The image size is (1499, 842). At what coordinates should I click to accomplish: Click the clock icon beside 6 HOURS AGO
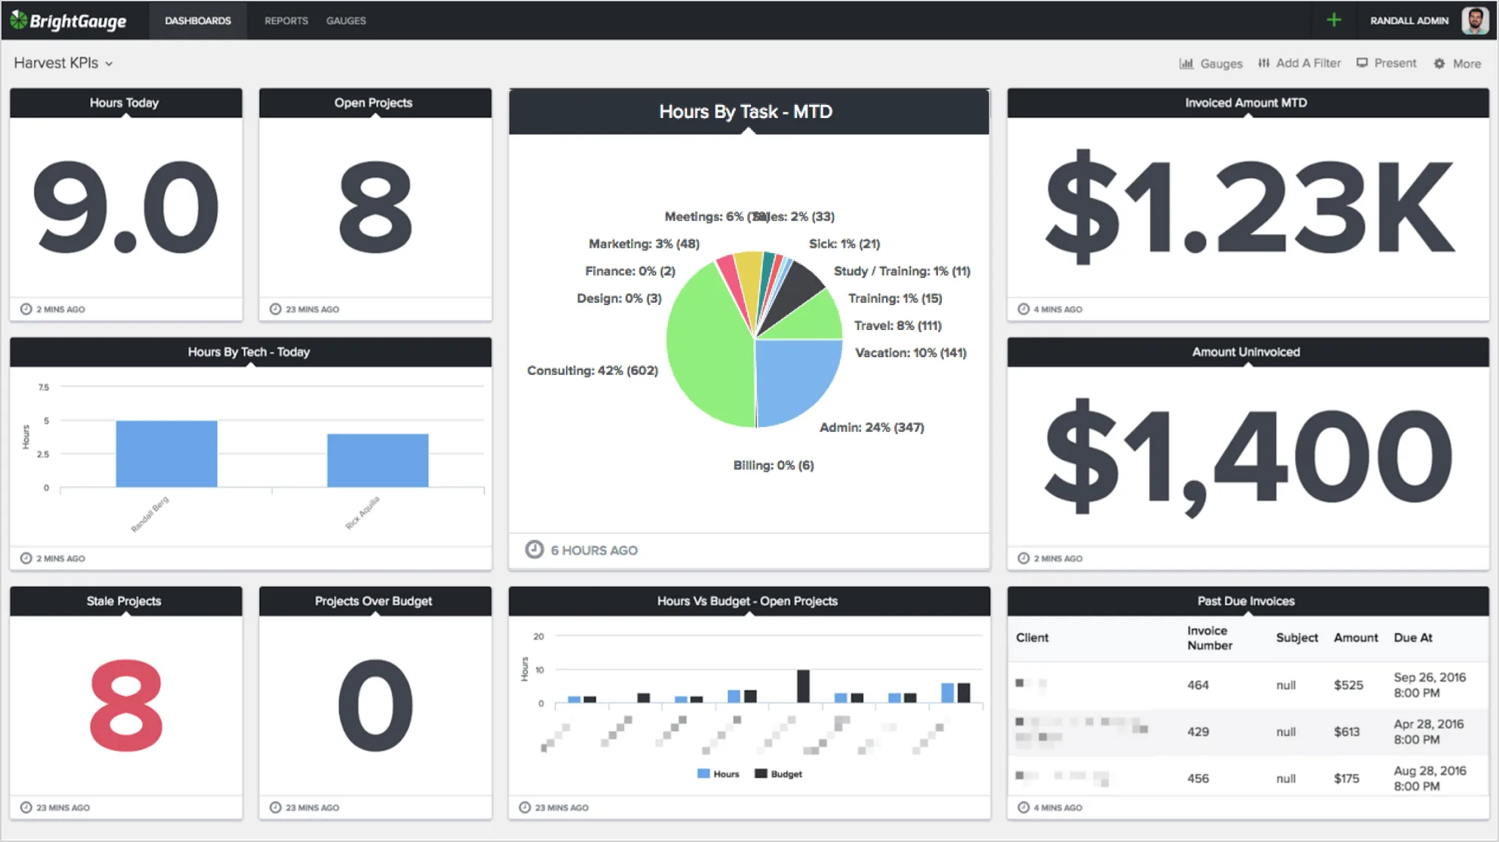click(x=534, y=549)
